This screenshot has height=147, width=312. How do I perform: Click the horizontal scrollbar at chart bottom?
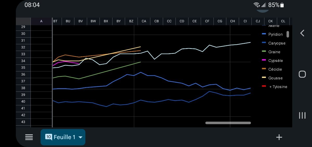pyautogui.click(x=228, y=123)
